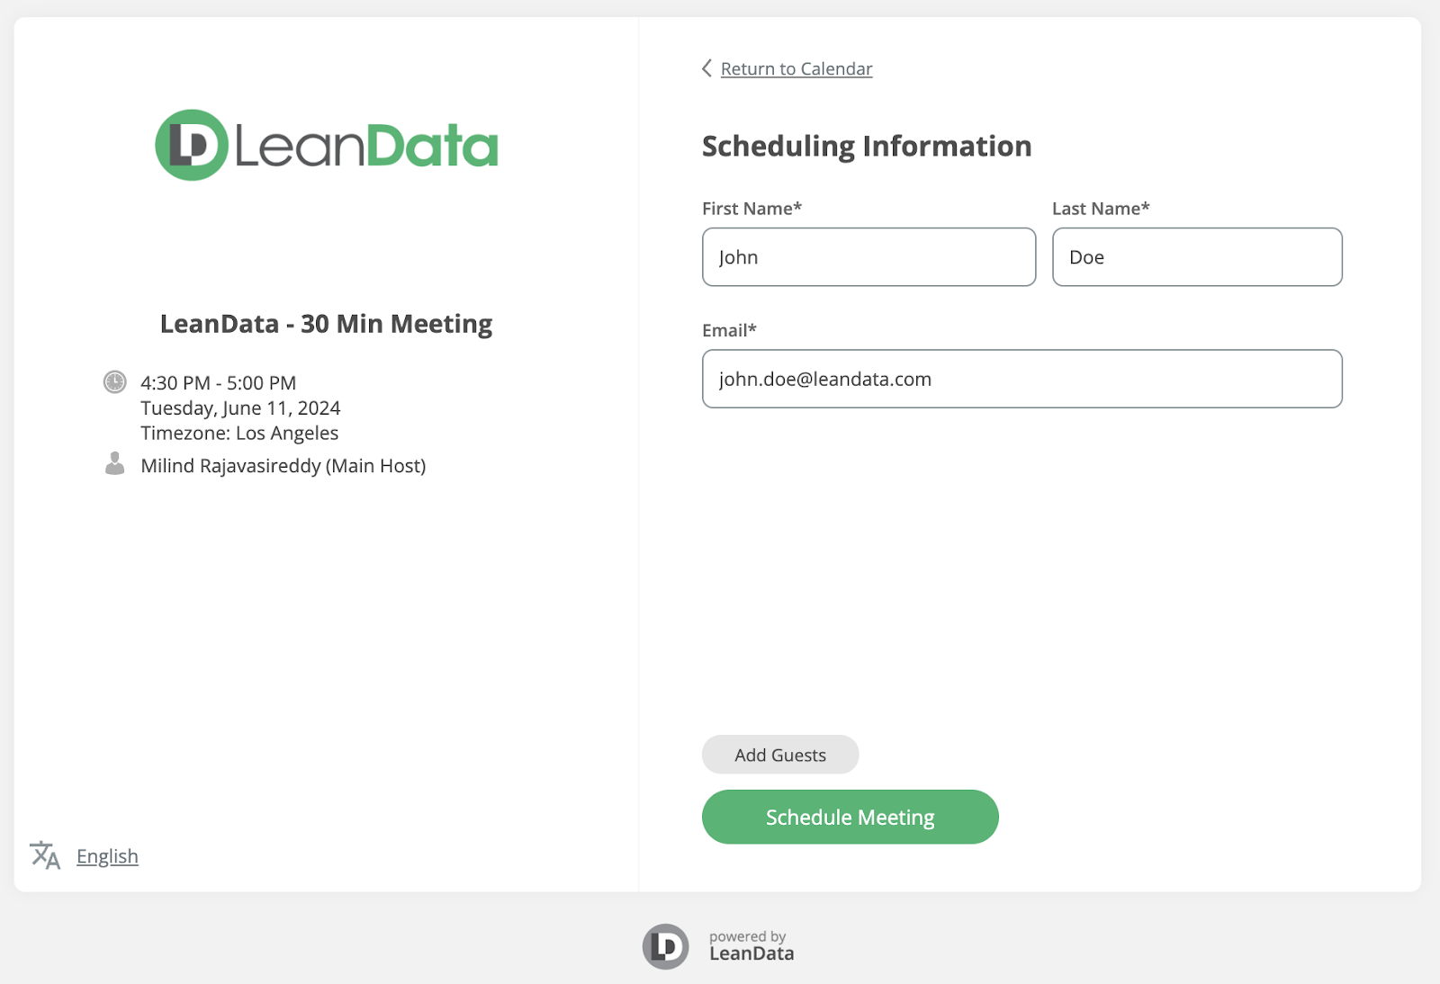Click the First Name* label
Screen dimensions: 1440x984
(751, 209)
